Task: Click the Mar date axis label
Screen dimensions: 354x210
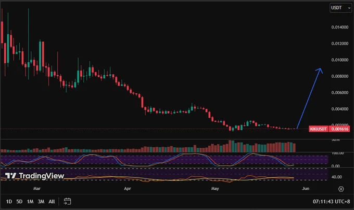Action: click(x=37, y=188)
